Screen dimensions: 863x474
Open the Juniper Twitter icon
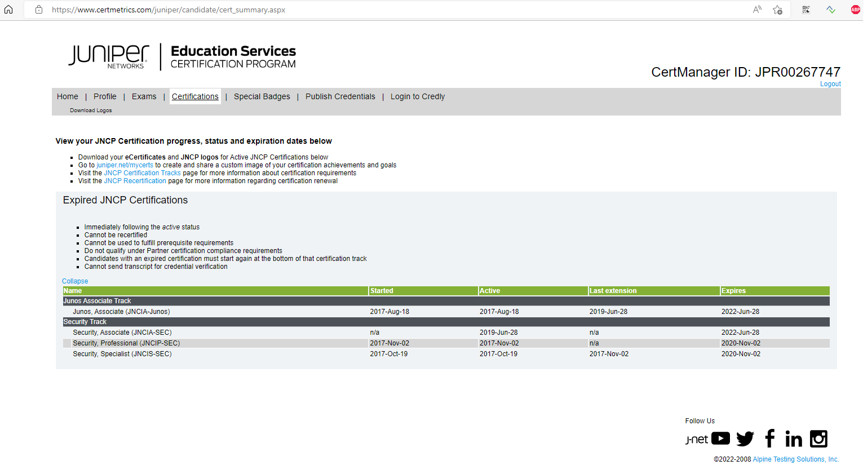point(745,438)
